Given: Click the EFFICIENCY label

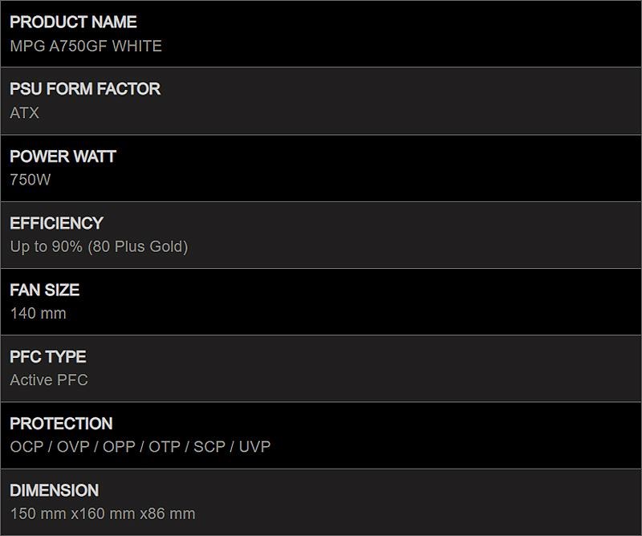Looking at the screenshot, I should pyautogui.click(x=56, y=223).
